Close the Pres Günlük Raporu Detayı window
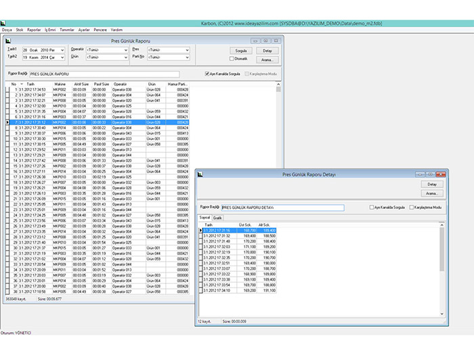 tap(440, 174)
